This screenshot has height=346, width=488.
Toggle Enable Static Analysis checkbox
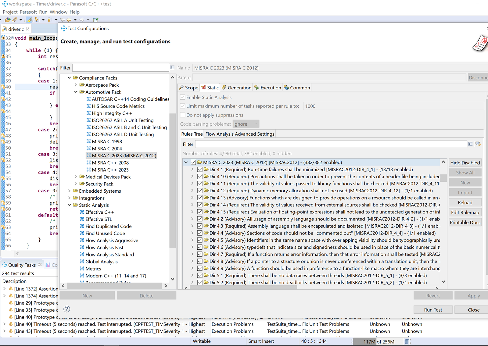point(182,97)
